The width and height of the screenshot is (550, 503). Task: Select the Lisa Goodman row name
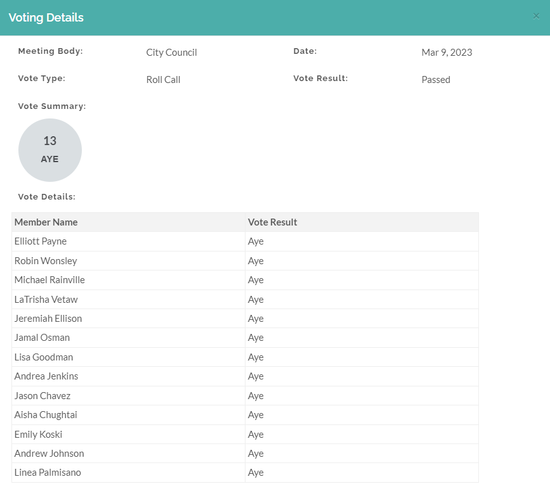click(x=44, y=357)
